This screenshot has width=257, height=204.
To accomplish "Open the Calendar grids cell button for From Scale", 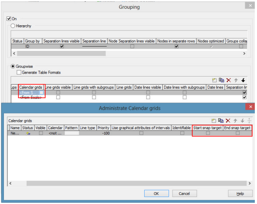I will coord(41,93).
